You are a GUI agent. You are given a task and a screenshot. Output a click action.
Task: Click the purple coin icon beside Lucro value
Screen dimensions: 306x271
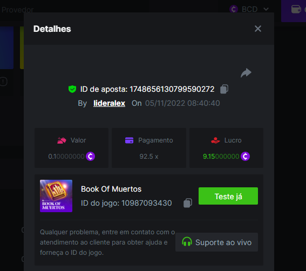tap(245, 157)
